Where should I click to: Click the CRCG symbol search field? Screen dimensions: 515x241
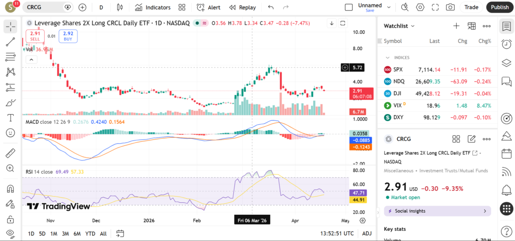(45, 8)
